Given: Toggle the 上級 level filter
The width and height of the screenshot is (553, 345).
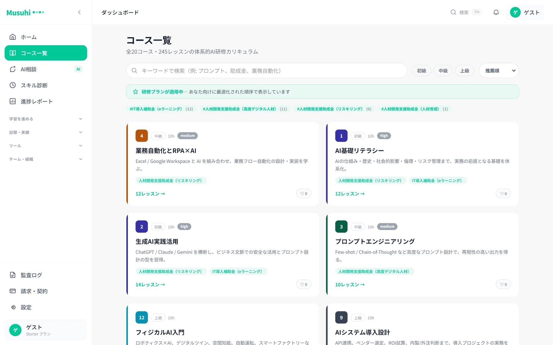Looking at the screenshot, I should pos(465,71).
